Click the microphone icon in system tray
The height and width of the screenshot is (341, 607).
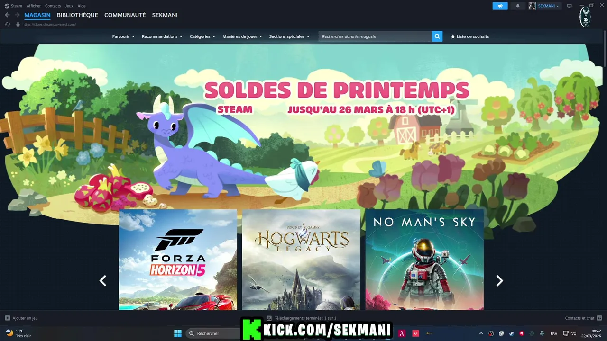pos(542,333)
